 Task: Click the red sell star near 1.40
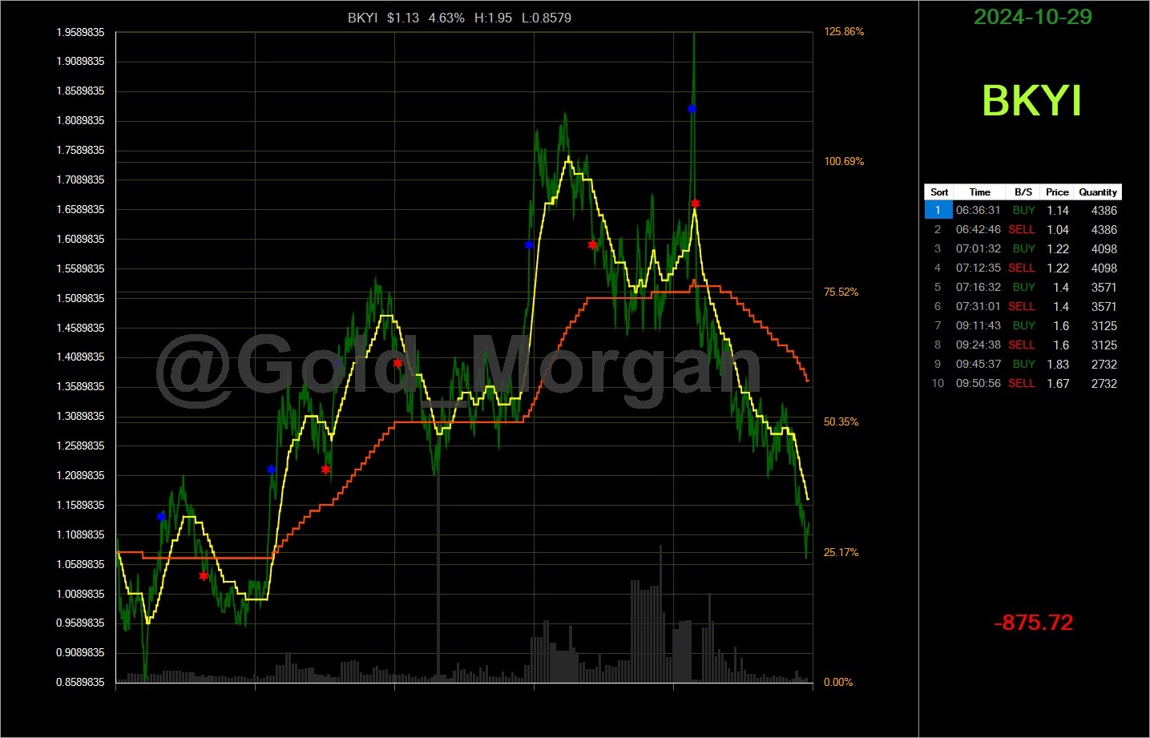pyautogui.click(x=397, y=363)
